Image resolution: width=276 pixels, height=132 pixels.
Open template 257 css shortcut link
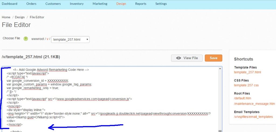coord(246,85)
